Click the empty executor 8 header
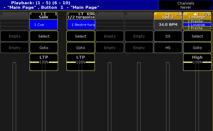The width and height of the screenshot is (213, 131). [x=139, y=15]
